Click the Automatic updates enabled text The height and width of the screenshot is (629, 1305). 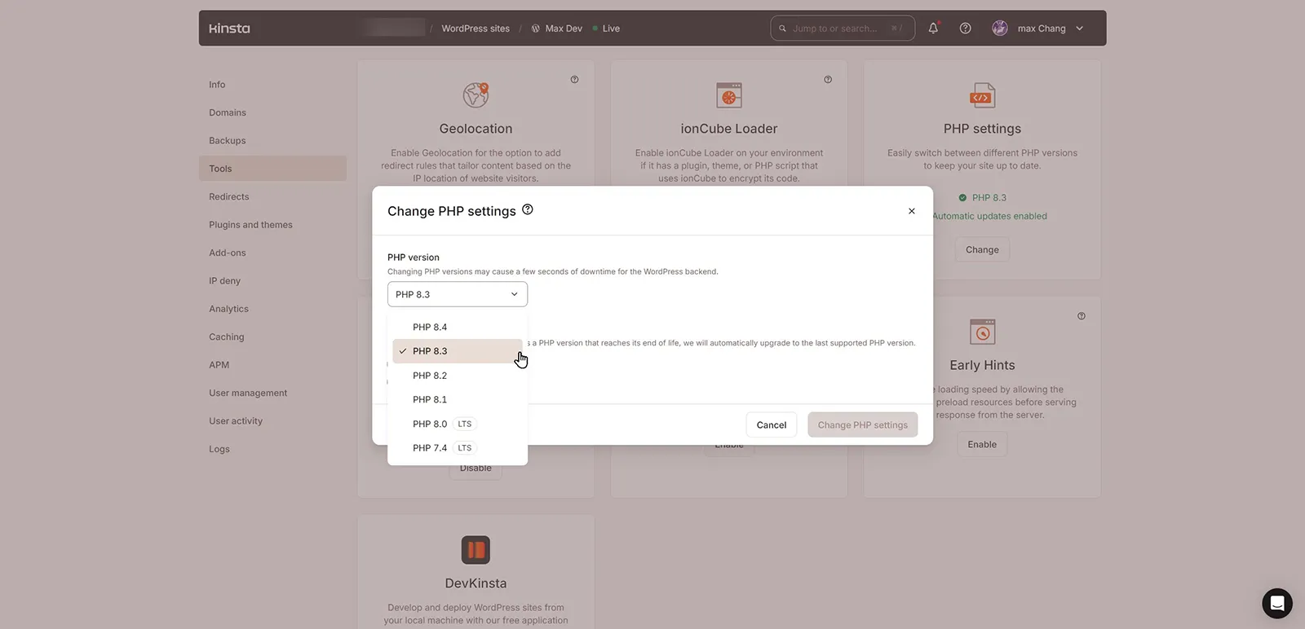(x=989, y=217)
